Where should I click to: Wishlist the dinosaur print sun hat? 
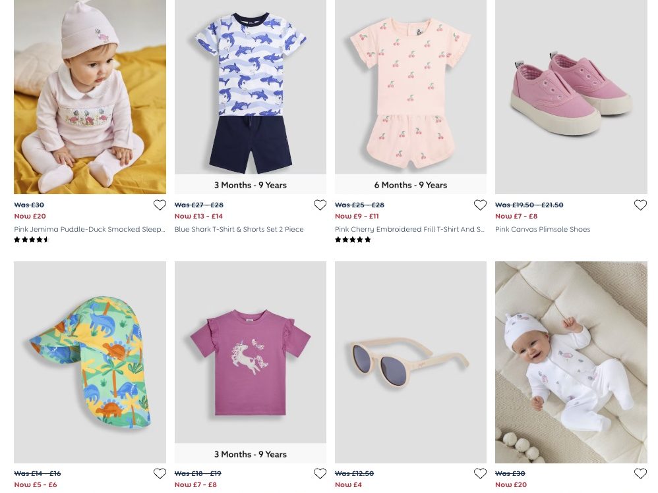160,474
